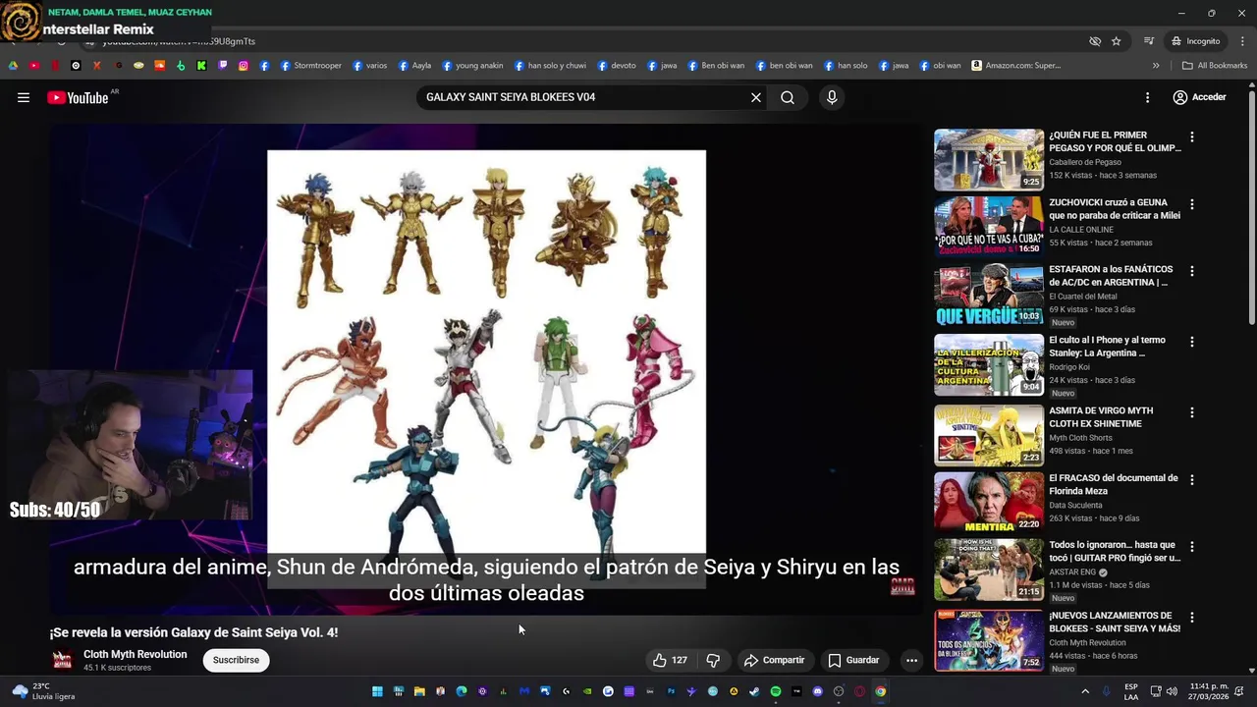Open the han solo y chuwi bookmark
This screenshot has width=1257, height=707.
pyautogui.click(x=550, y=66)
